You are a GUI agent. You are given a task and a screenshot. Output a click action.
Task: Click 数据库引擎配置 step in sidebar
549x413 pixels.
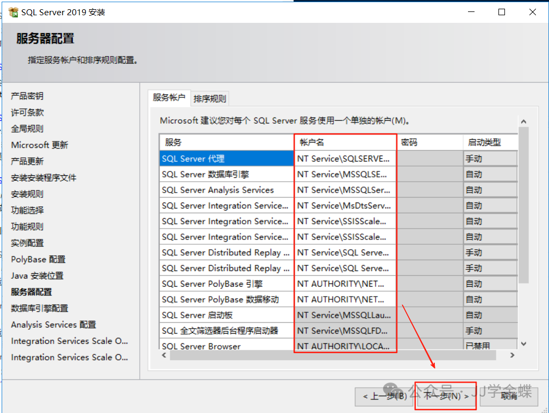tap(39, 308)
